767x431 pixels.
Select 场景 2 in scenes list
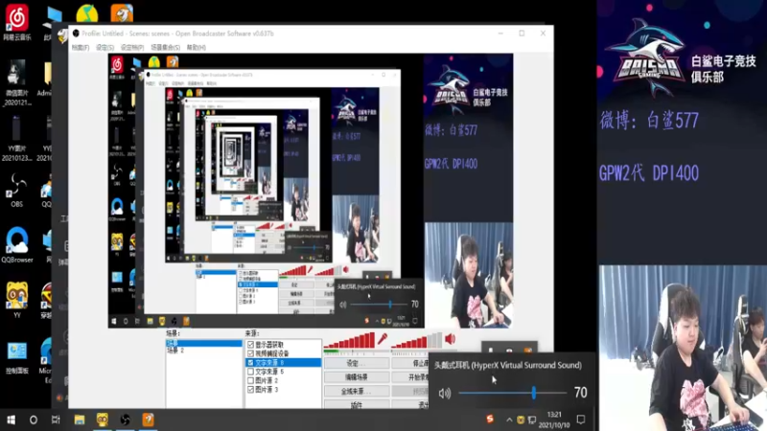(x=204, y=351)
